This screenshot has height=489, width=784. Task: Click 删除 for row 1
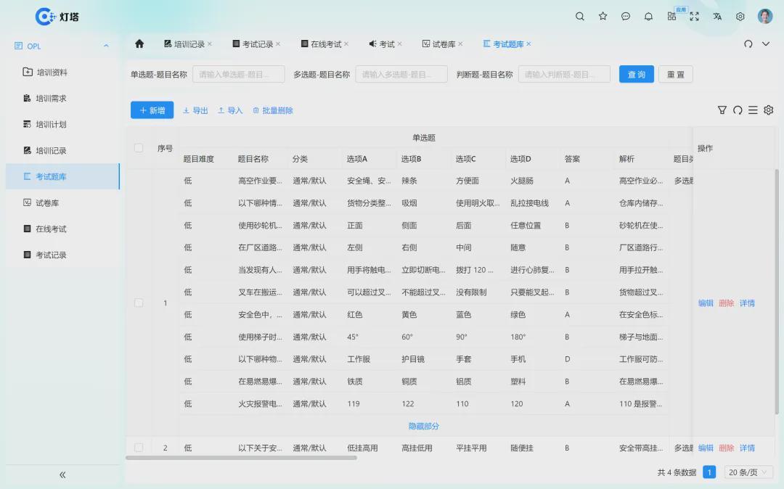tap(726, 303)
